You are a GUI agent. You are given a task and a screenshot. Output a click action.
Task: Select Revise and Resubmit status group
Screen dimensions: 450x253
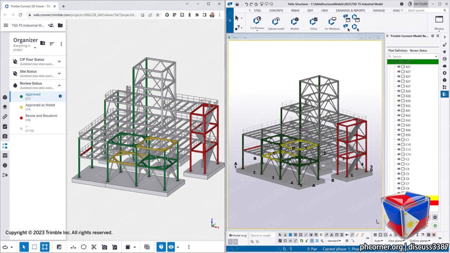tap(38, 118)
